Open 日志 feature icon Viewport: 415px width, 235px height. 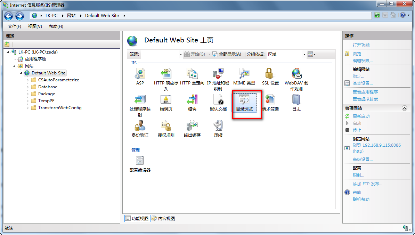pyautogui.click(x=296, y=103)
